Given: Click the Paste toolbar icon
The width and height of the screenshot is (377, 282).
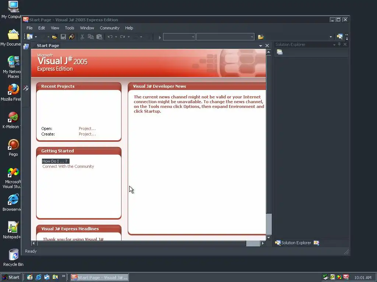Looking at the screenshot, I should coord(99,37).
